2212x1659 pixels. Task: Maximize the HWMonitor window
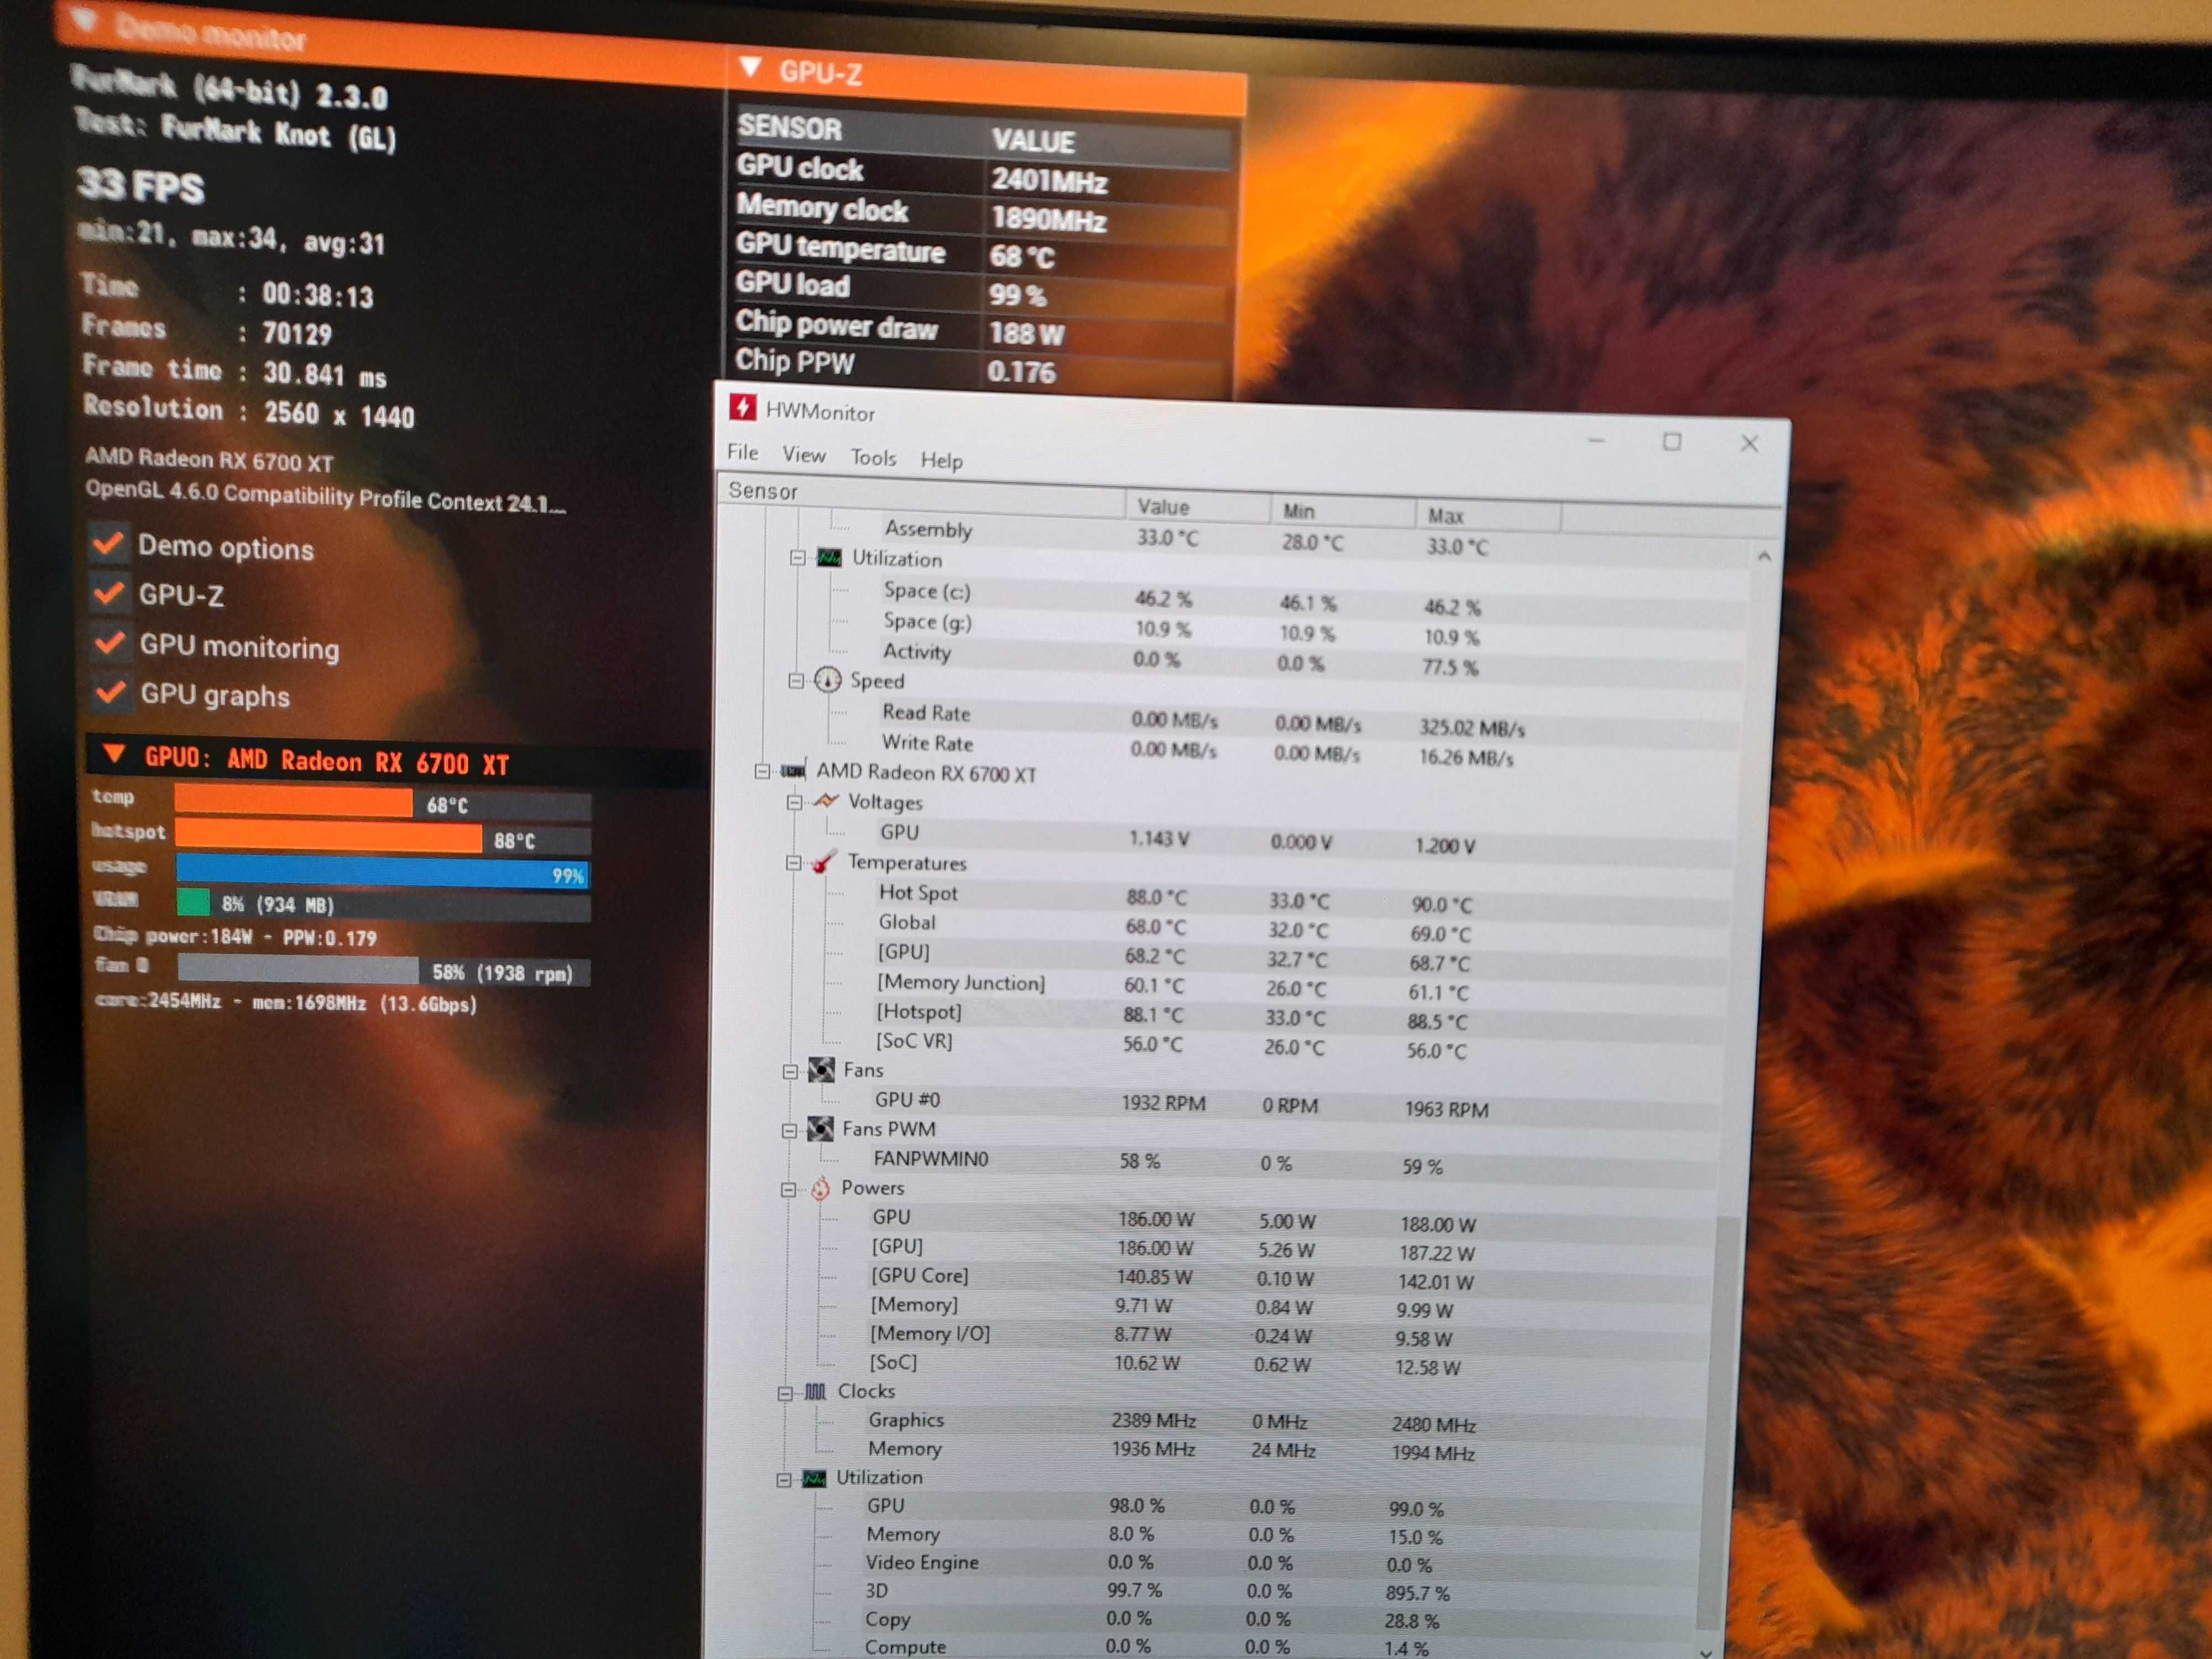[1672, 441]
